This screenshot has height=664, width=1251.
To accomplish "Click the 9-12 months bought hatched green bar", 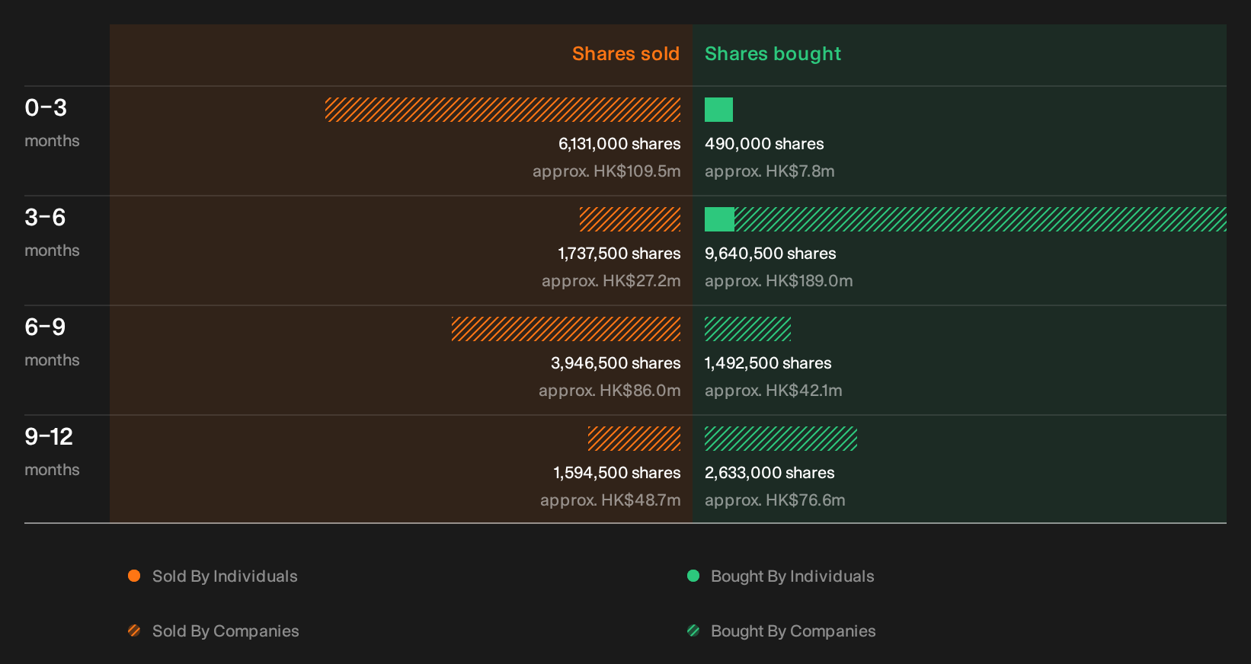I will click(x=781, y=439).
